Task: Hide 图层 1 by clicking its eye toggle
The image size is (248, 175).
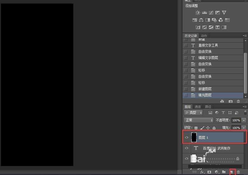Action: point(187,137)
